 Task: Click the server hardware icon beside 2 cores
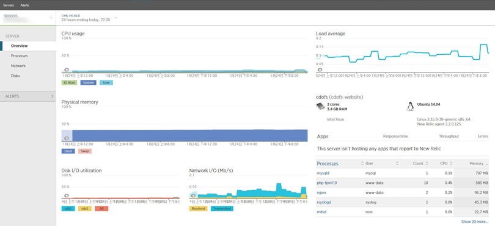[320, 107]
